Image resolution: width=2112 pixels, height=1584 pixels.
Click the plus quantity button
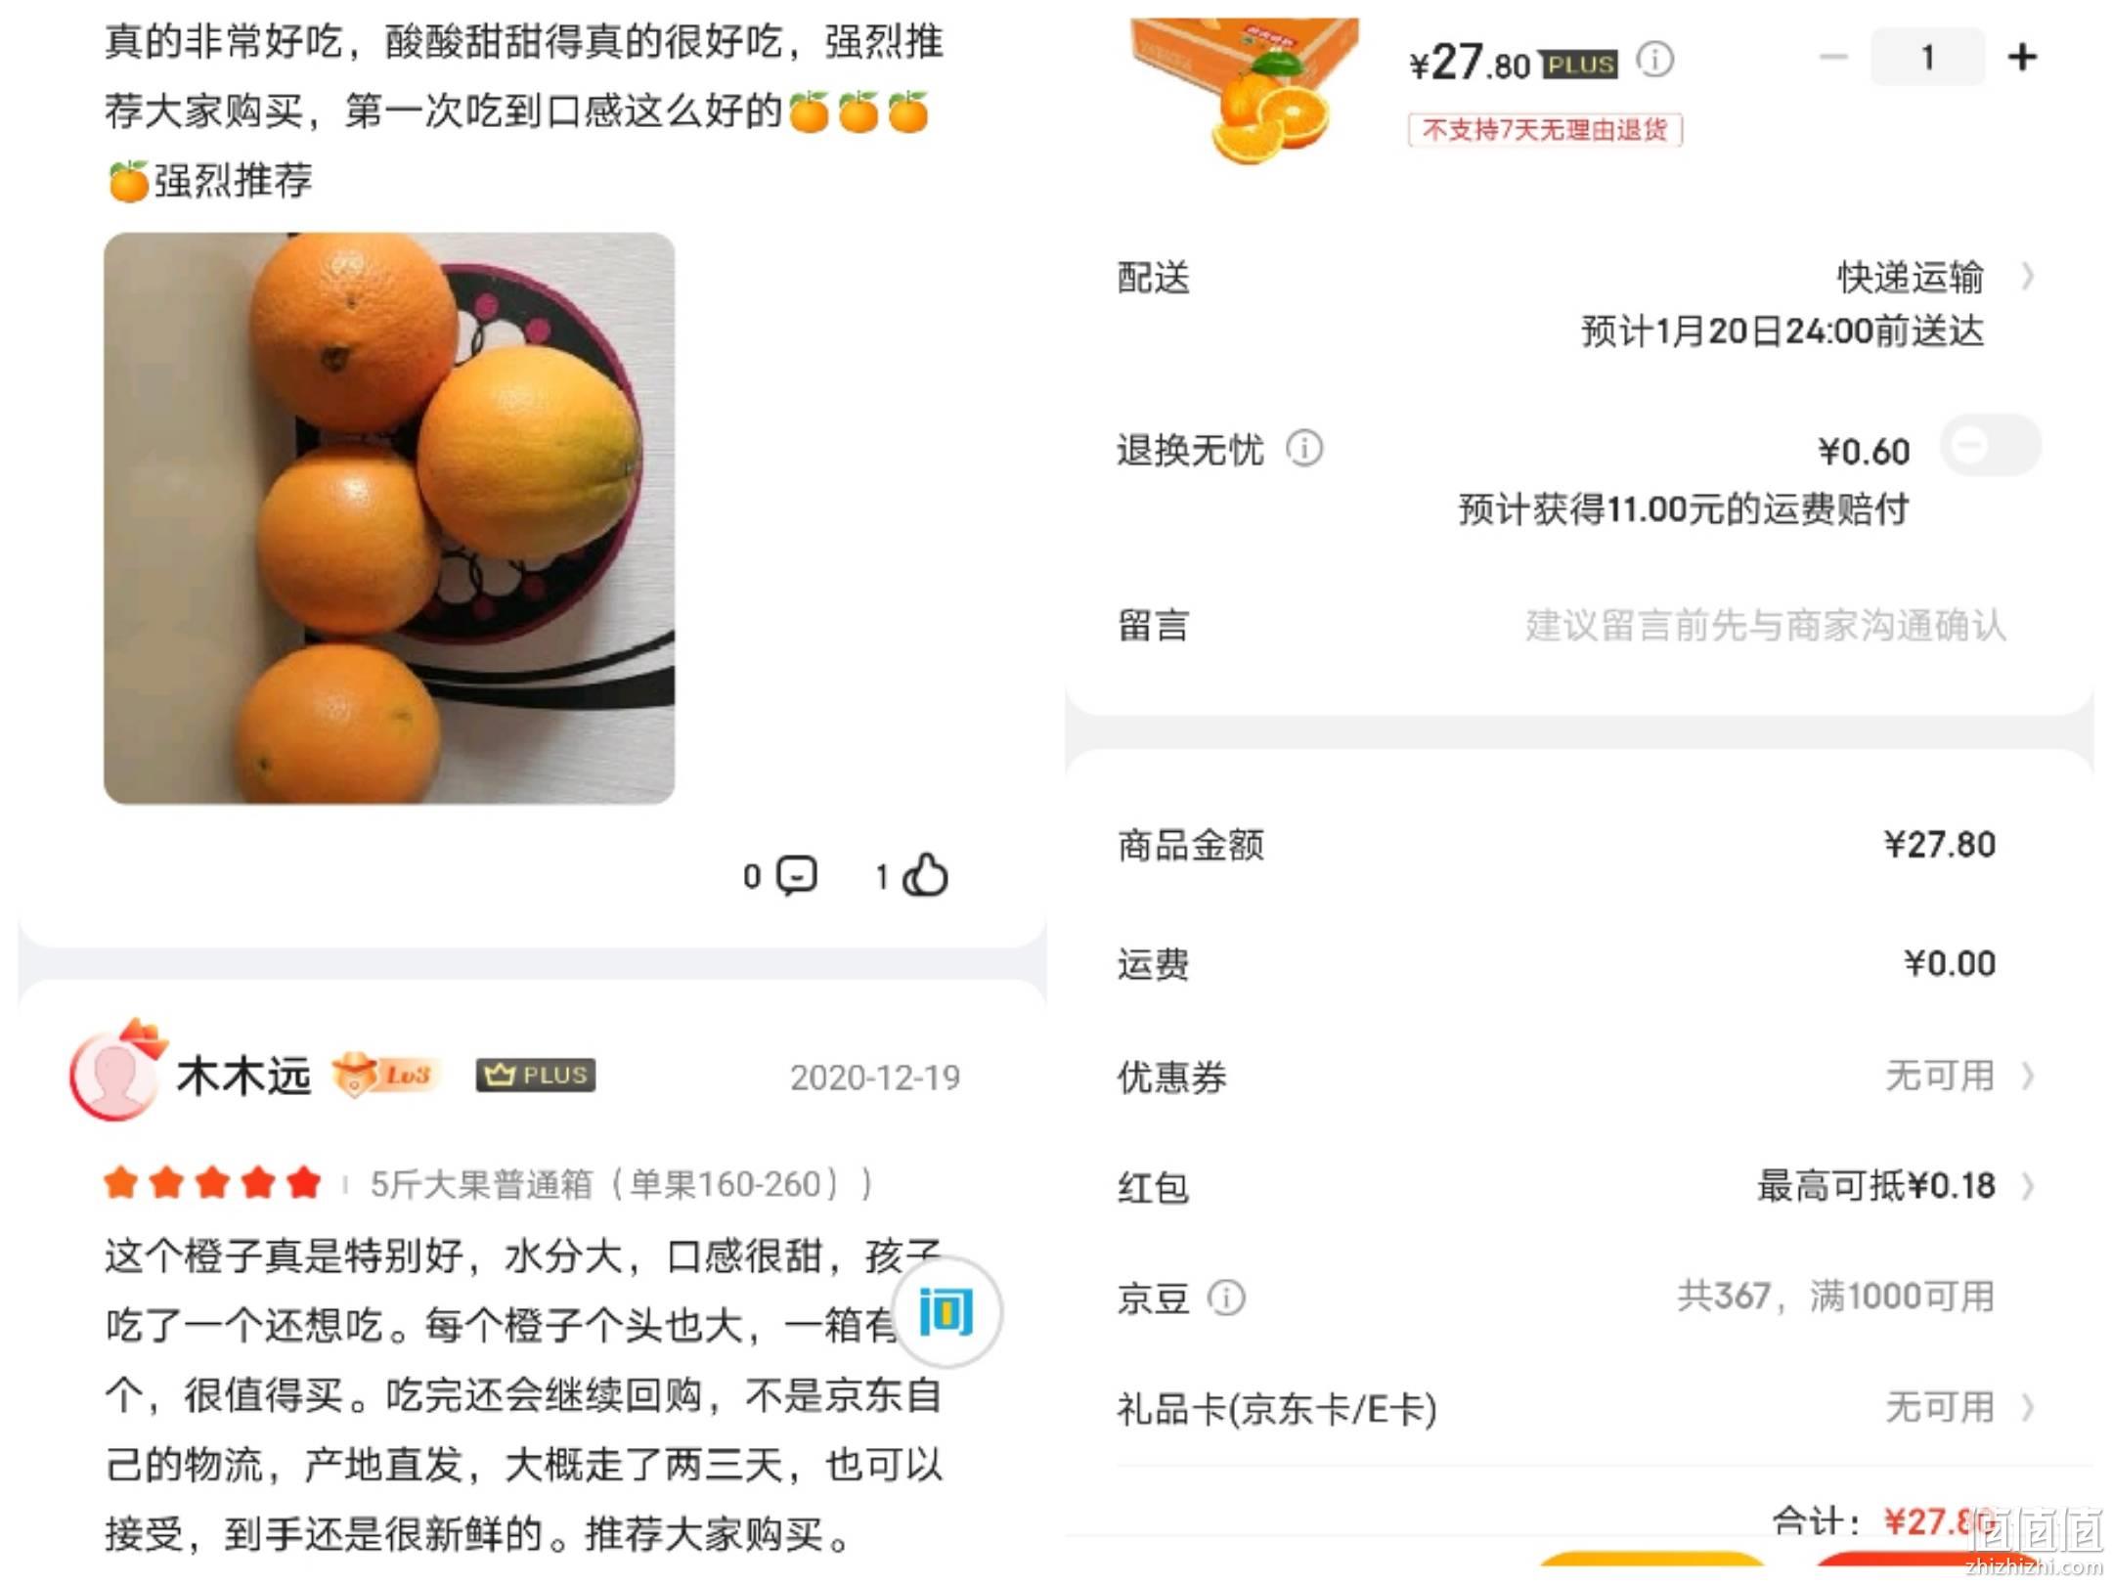pos(2022,58)
